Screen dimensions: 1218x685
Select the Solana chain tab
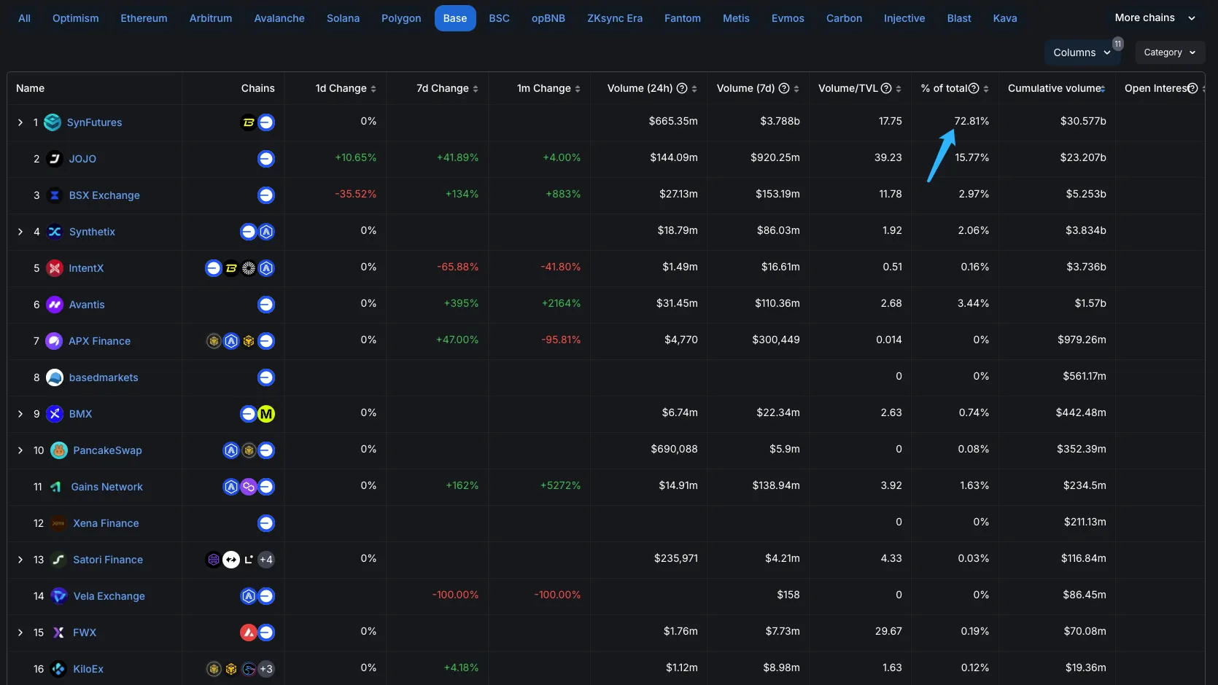[343, 18]
